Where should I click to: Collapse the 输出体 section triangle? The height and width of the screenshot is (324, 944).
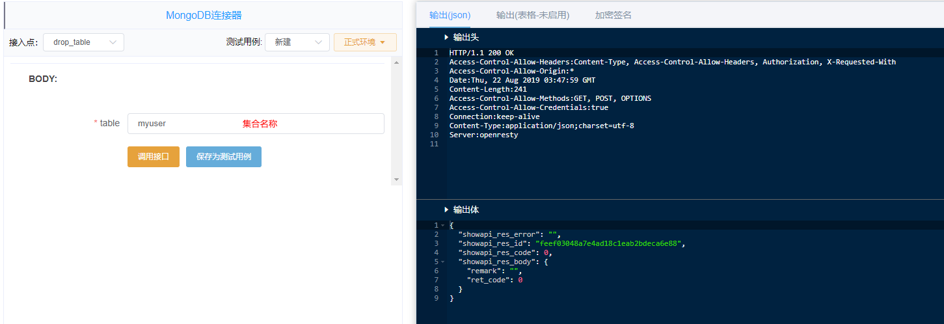click(446, 209)
